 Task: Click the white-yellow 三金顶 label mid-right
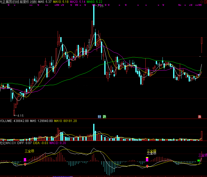(152, 152)
